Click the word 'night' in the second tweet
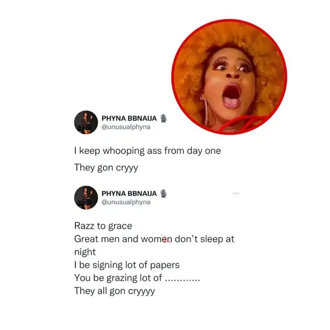 (x=85, y=252)
